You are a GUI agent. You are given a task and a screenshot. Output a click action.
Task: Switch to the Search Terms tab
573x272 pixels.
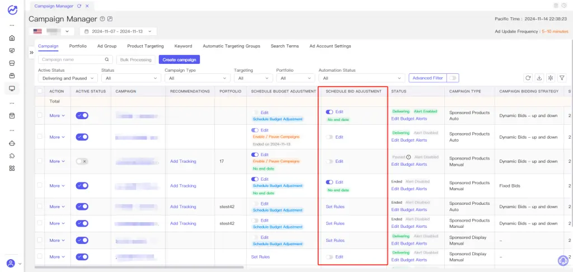(x=285, y=46)
